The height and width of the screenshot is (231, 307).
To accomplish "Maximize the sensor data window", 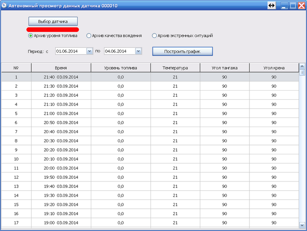I will 293,5.
